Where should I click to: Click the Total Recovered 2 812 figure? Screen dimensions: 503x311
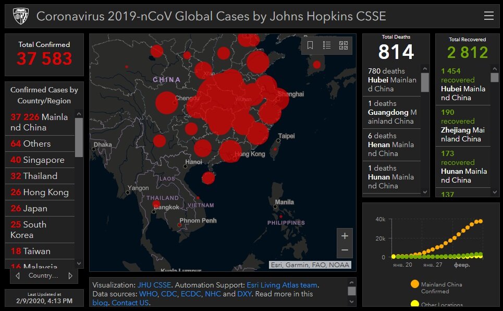(x=468, y=53)
